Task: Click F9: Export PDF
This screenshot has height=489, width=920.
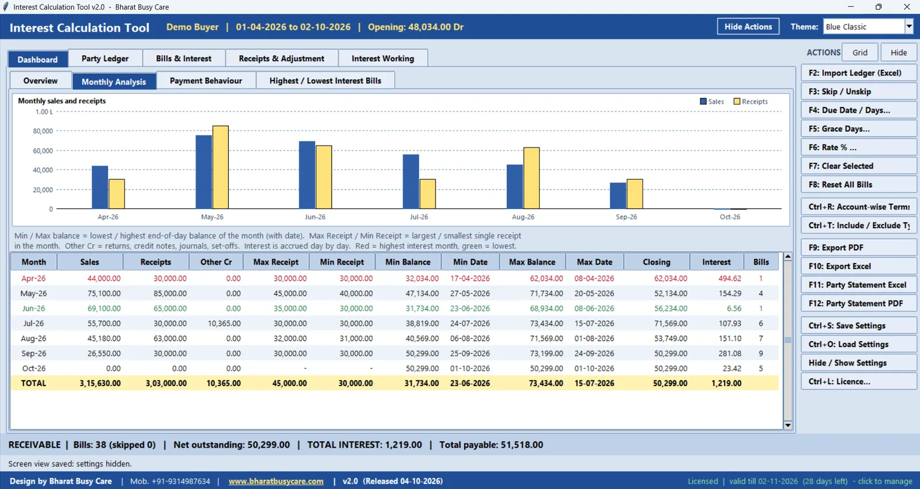Action: [x=858, y=248]
